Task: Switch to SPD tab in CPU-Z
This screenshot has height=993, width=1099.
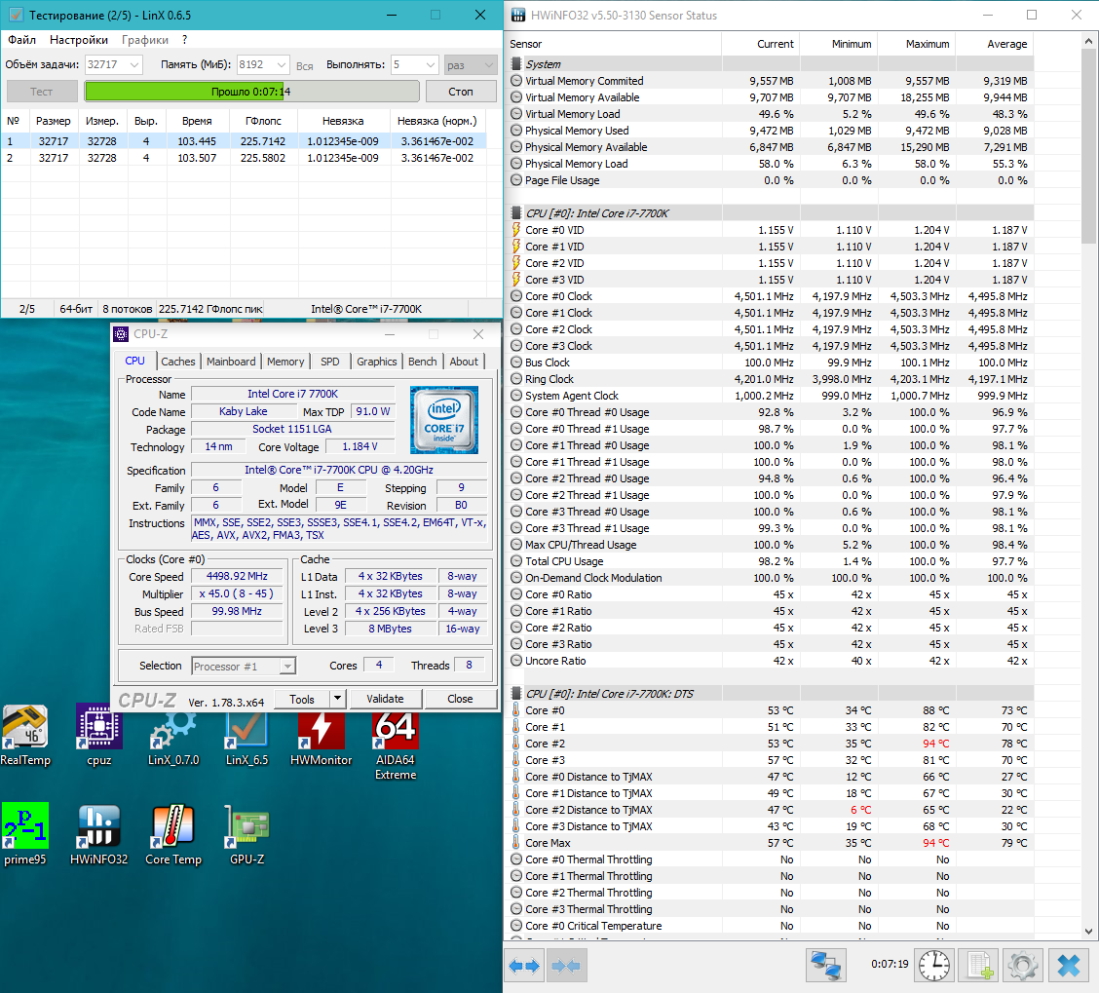Action: coord(329,362)
